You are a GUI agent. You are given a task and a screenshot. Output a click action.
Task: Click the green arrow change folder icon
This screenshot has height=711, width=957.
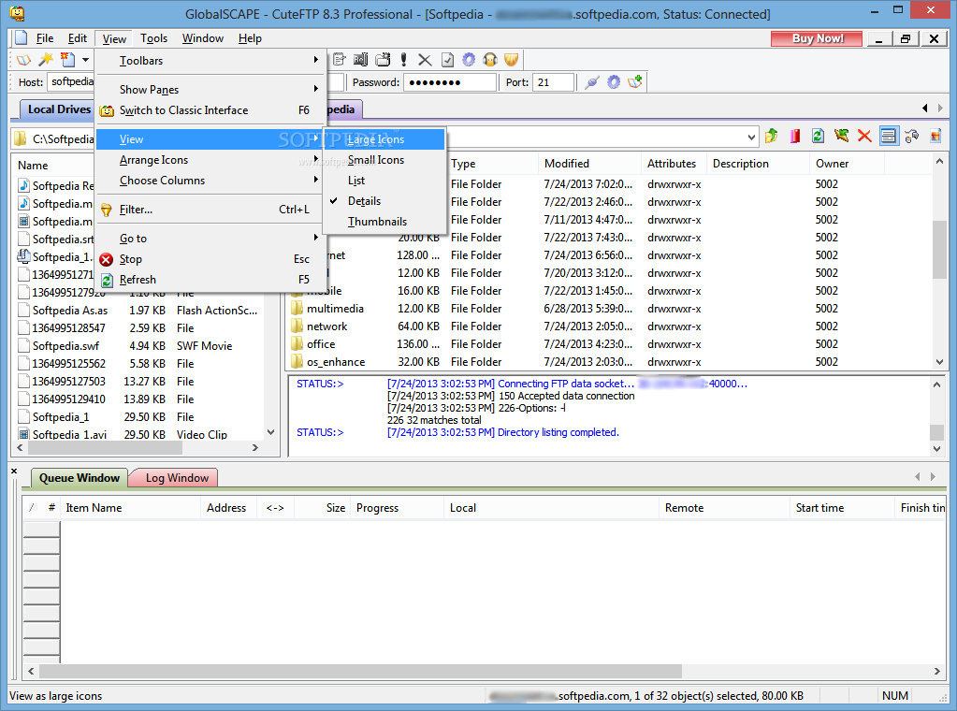[x=841, y=136]
